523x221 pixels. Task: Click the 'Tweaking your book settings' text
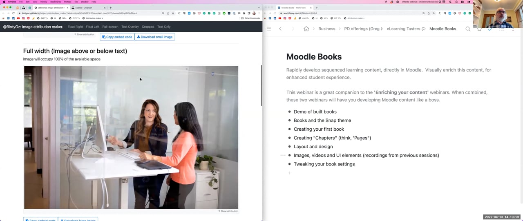pyautogui.click(x=324, y=164)
